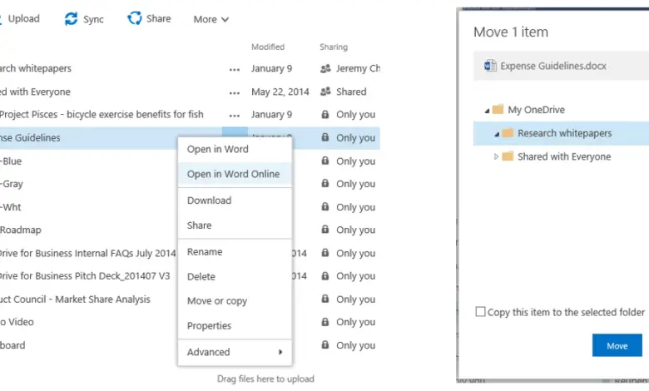
Task: Open ellipsis menu for Research whitepapers row
Action: tap(235, 69)
